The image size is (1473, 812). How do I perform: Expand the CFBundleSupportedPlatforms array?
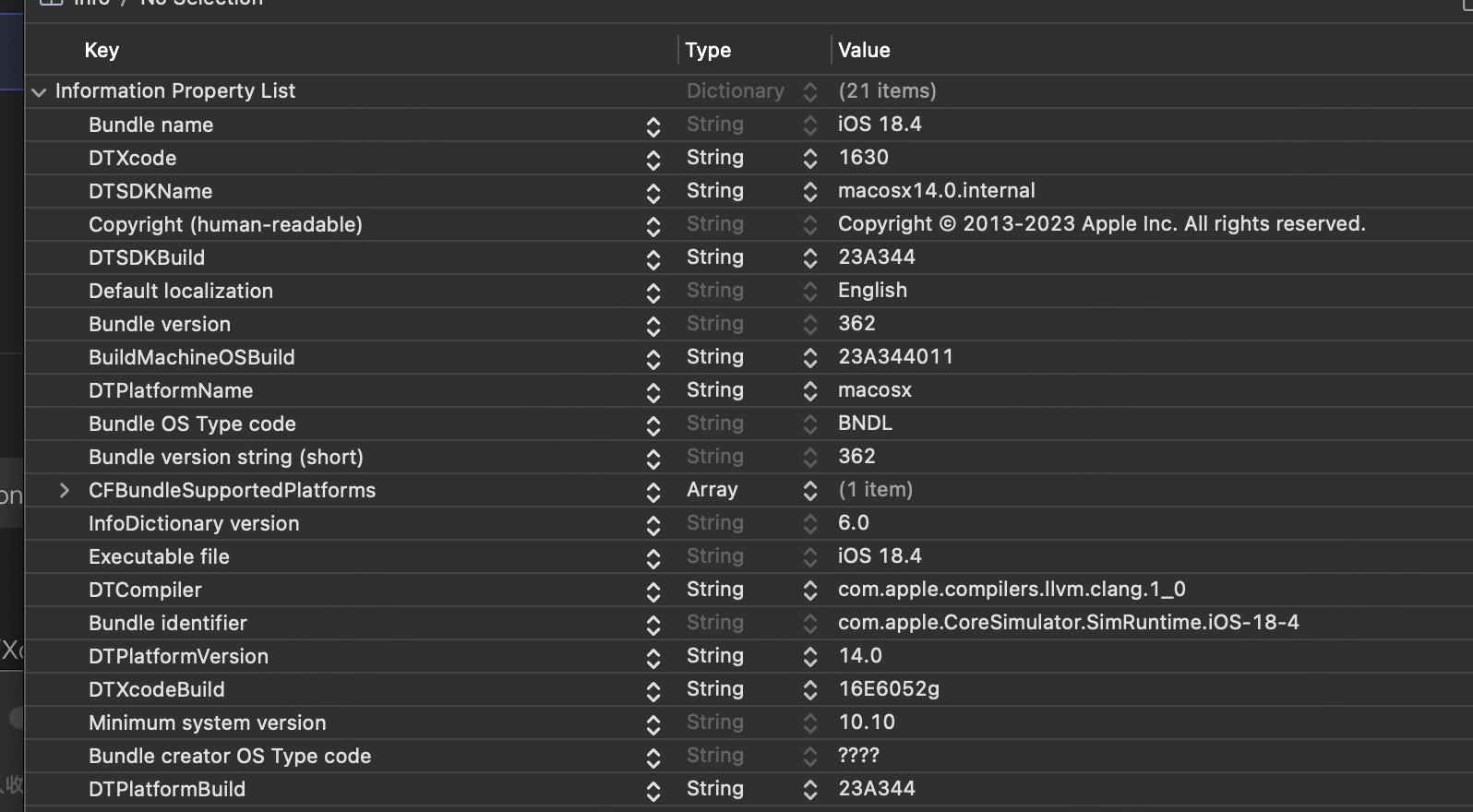(64, 490)
